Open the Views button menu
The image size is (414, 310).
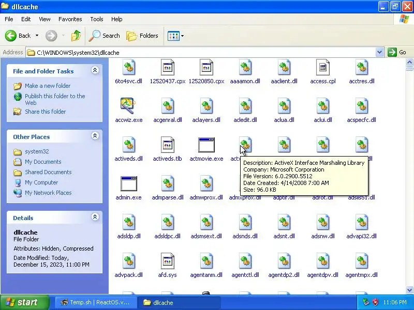175,36
